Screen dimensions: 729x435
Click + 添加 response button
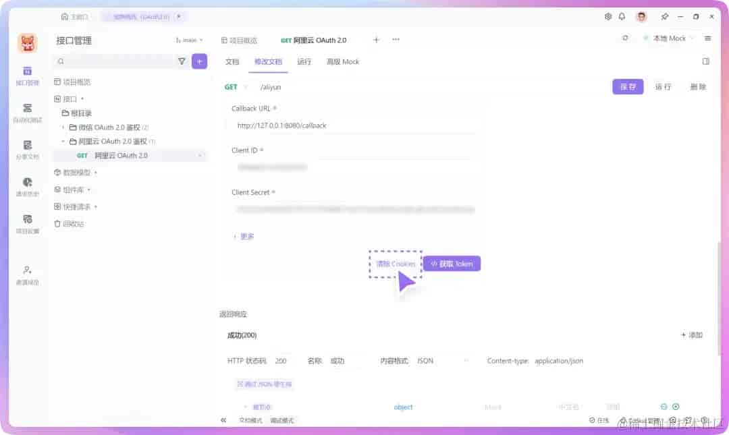(691, 335)
